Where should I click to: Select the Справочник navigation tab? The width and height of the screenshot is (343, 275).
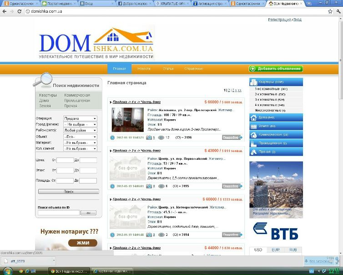point(194,69)
